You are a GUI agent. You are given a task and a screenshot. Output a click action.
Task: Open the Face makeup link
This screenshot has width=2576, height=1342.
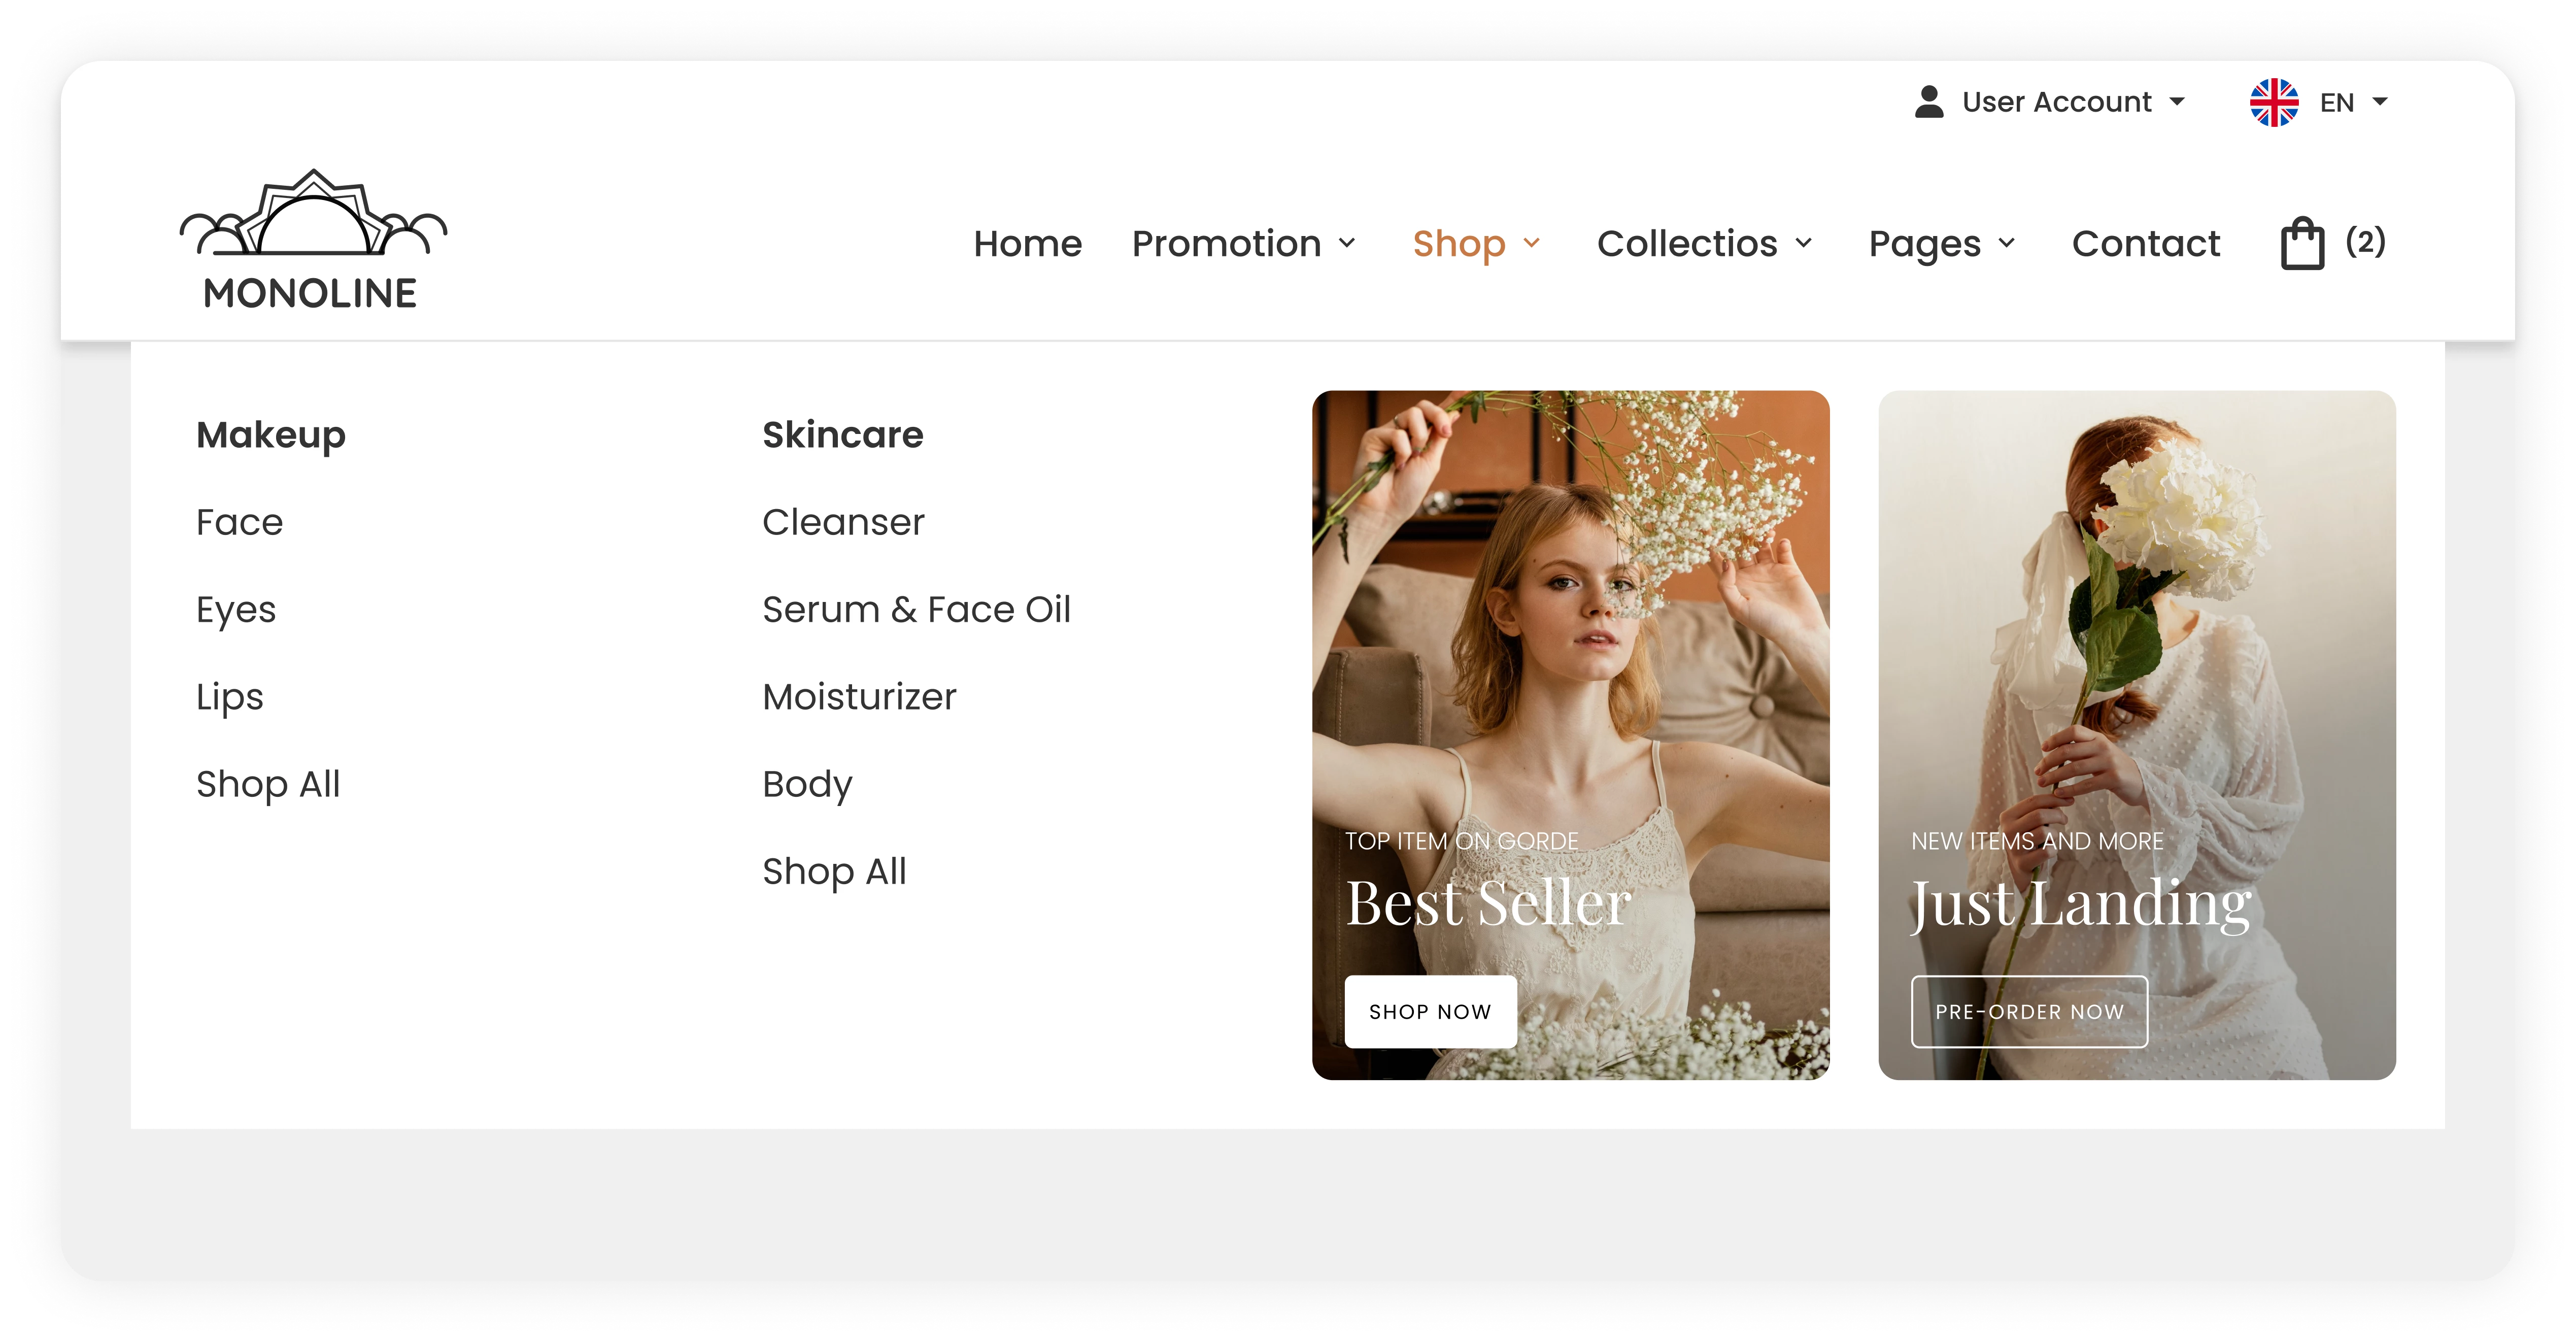coord(240,522)
